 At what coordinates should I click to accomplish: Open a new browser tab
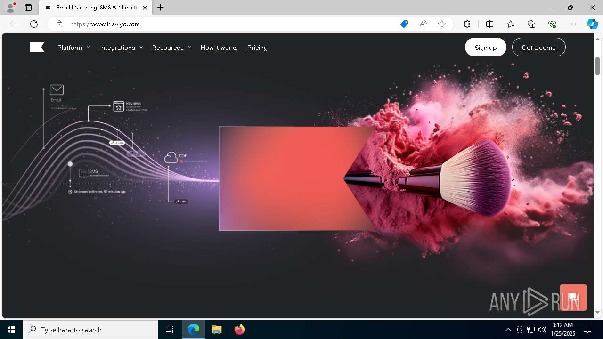(x=161, y=8)
